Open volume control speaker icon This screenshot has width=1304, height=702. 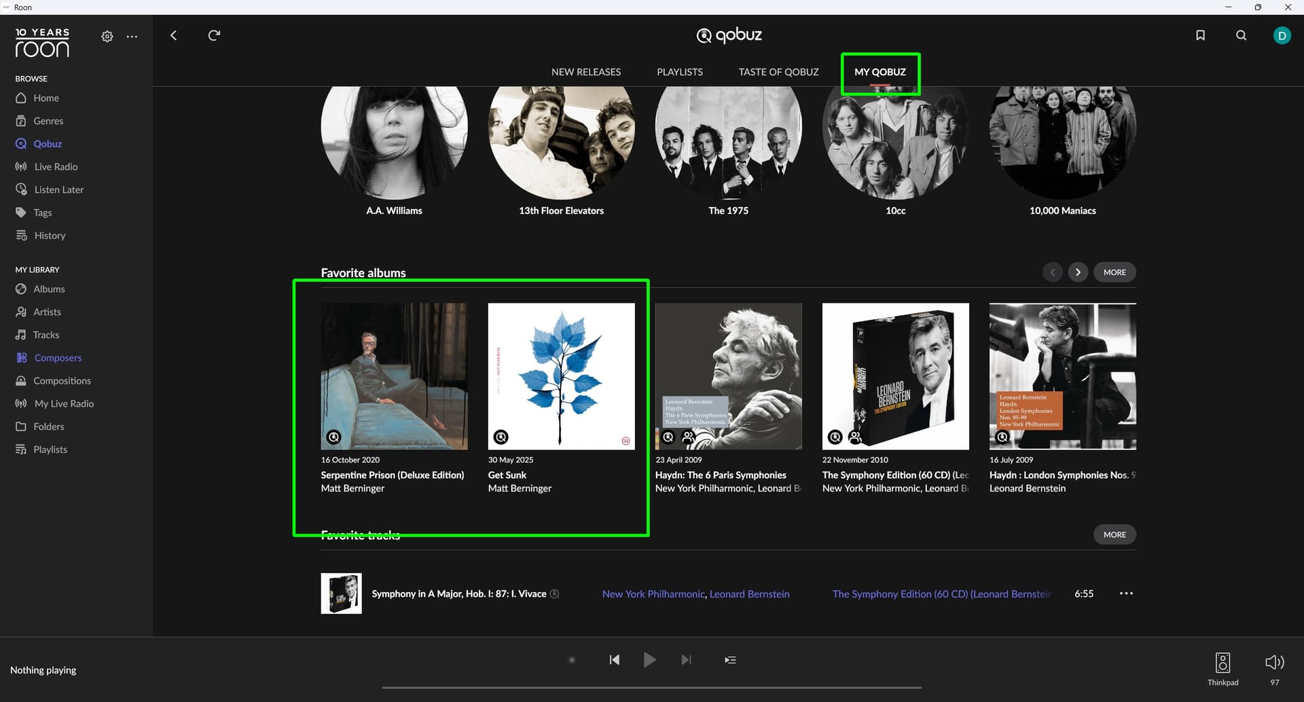coord(1274,662)
